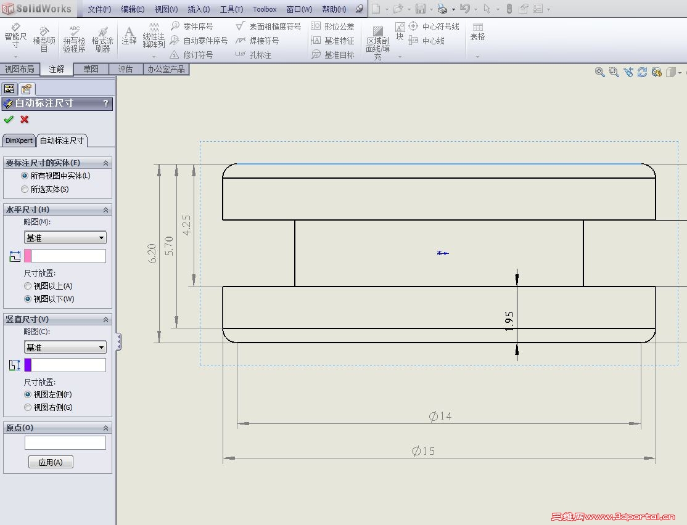687x525 pixels.
Task: Click the panel collapse handle on divider
Action: click(119, 341)
